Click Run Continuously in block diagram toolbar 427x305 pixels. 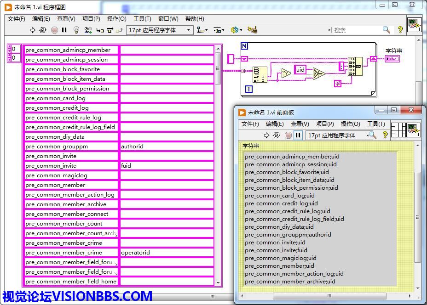43,30
